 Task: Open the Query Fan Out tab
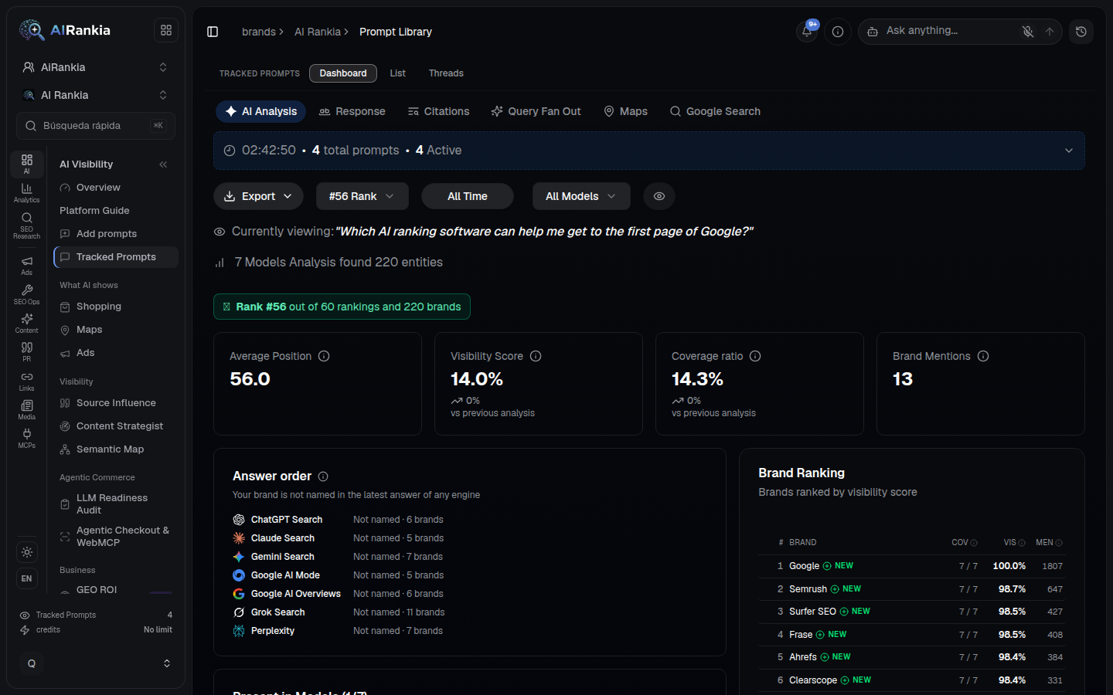(536, 111)
